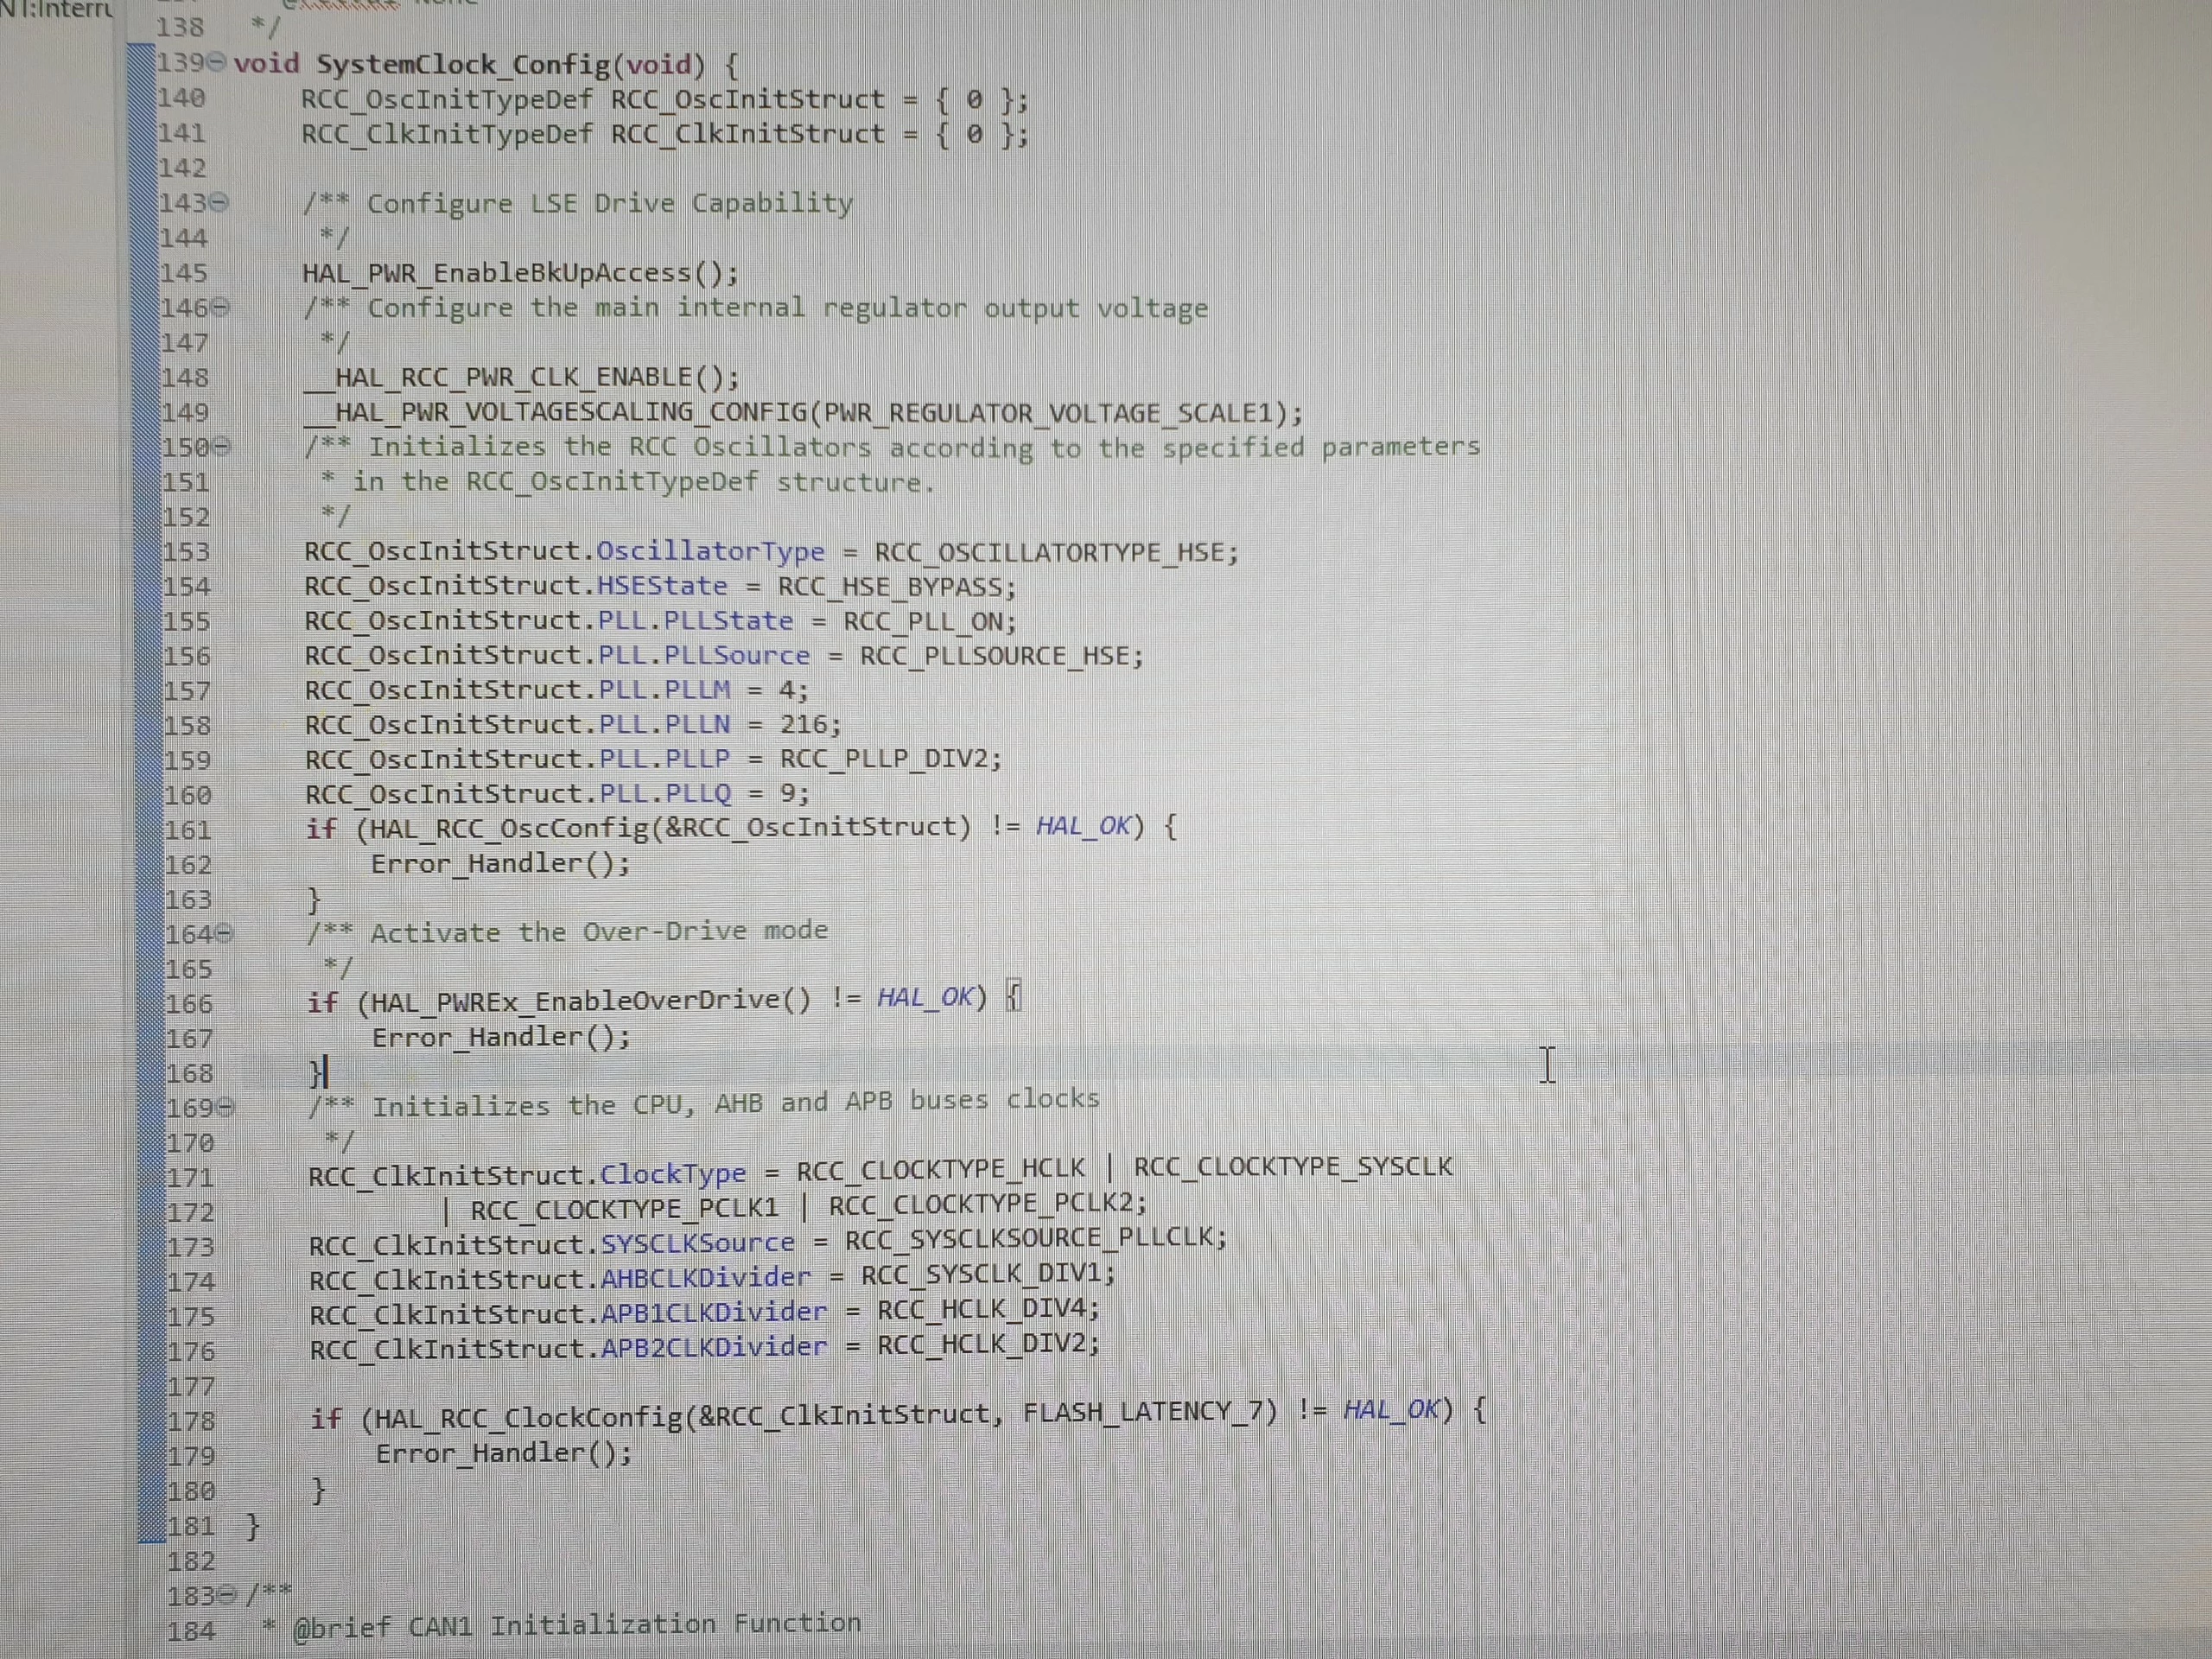Fold the regulator voltage comment at line 146
The image size is (2212, 1659).
pos(221,308)
